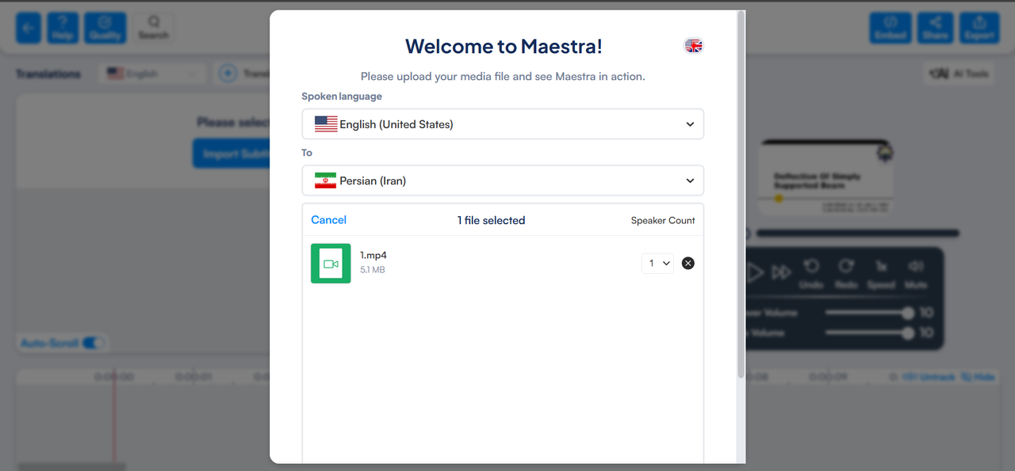The height and width of the screenshot is (471, 1015).
Task: Click Hide in the timeline header
Action: (978, 377)
